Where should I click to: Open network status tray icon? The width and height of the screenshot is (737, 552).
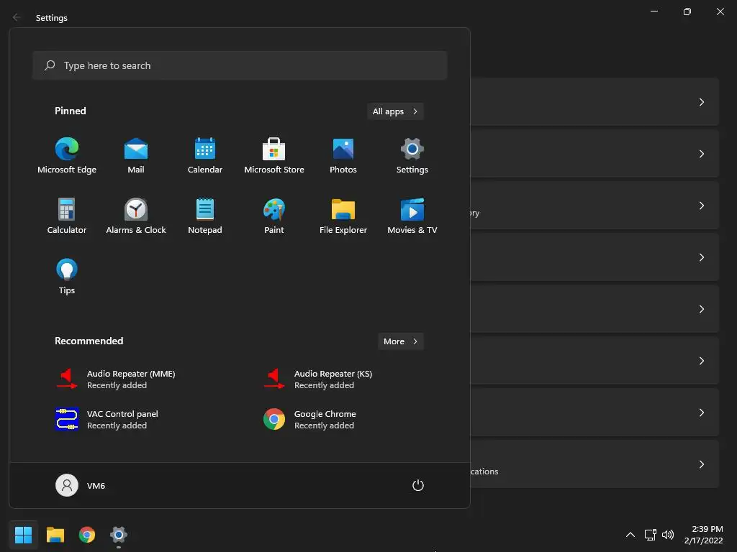pyautogui.click(x=651, y=535)
